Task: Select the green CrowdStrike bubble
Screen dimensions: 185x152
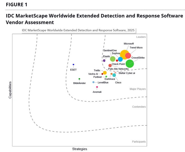Action: click(x=129, y=63)
